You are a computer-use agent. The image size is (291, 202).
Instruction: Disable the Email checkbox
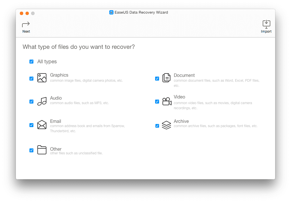[x=31, y=125]
